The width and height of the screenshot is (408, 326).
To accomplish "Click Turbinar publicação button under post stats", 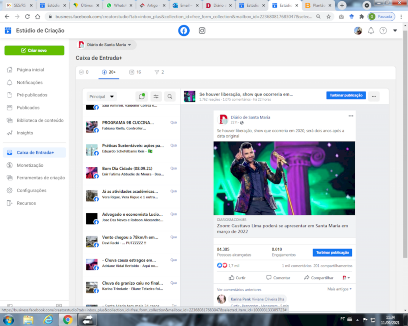I will click(332, 253).
